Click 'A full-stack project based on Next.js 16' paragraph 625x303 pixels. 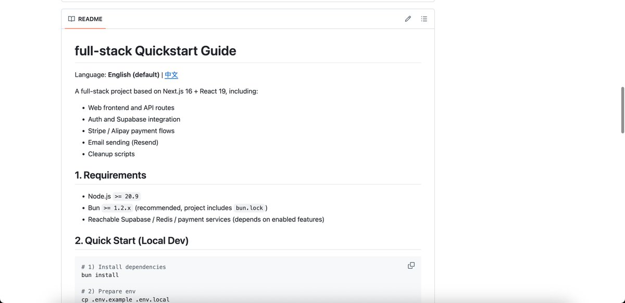[x=166, y=91]
